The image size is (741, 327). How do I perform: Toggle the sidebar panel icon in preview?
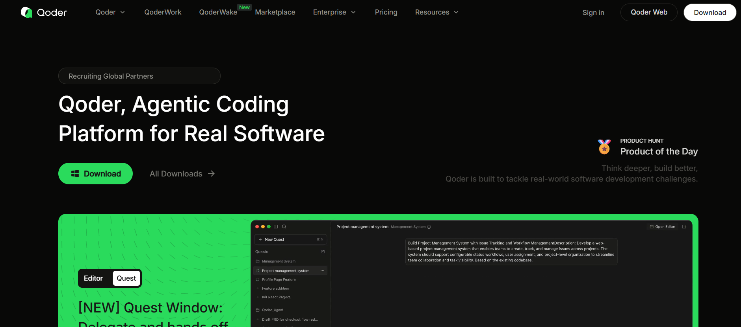[276, 227]
